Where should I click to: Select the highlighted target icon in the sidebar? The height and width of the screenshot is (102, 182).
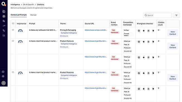tap(4, 16)
